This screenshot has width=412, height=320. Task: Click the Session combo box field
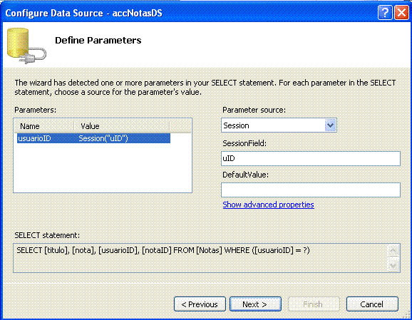[x=279, y=125]
